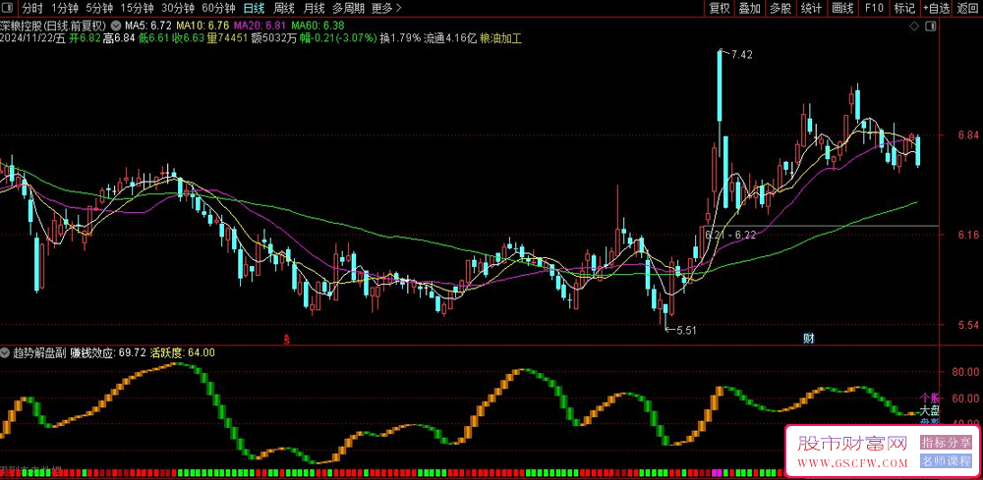Viewport: 983px width, 480px height.
Task: Click the 财 financial event marker
Action: 809,339
